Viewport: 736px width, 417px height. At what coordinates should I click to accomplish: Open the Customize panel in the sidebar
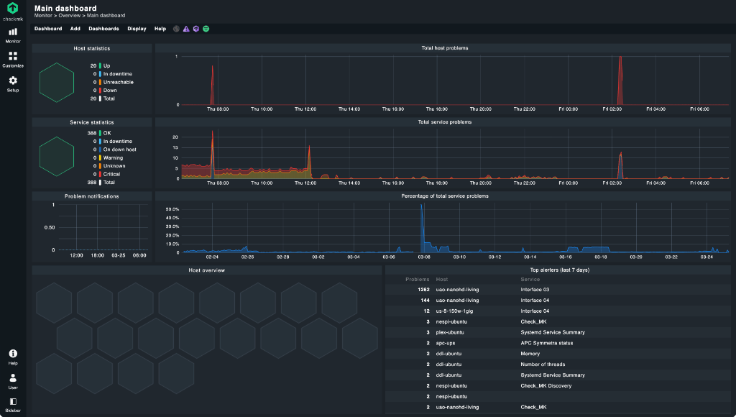point(12,59)
